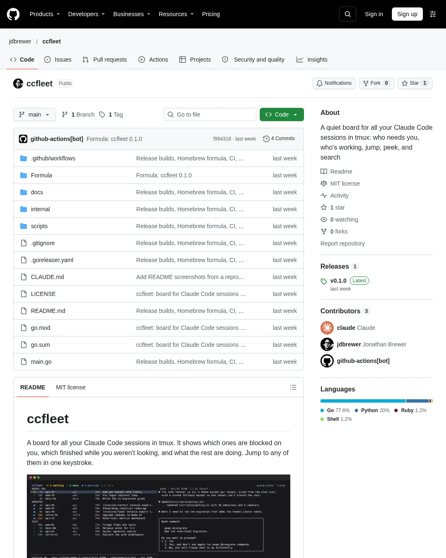Open the v0.1.0 release link
Image resolution: width=446 pixels, height=558 pixels.
[338, 281]
